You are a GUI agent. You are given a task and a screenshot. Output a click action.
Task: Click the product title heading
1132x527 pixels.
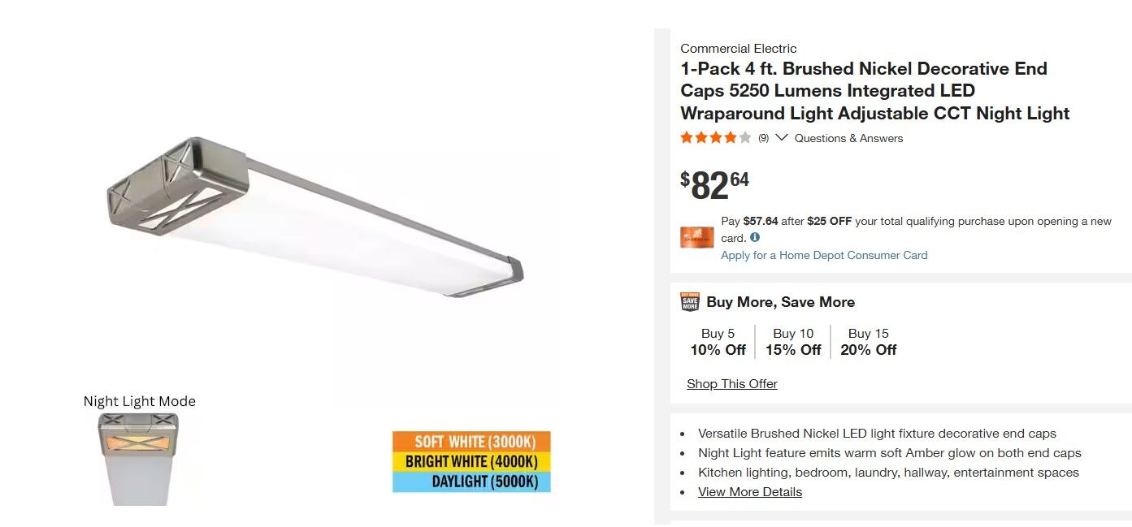[874, 91]
